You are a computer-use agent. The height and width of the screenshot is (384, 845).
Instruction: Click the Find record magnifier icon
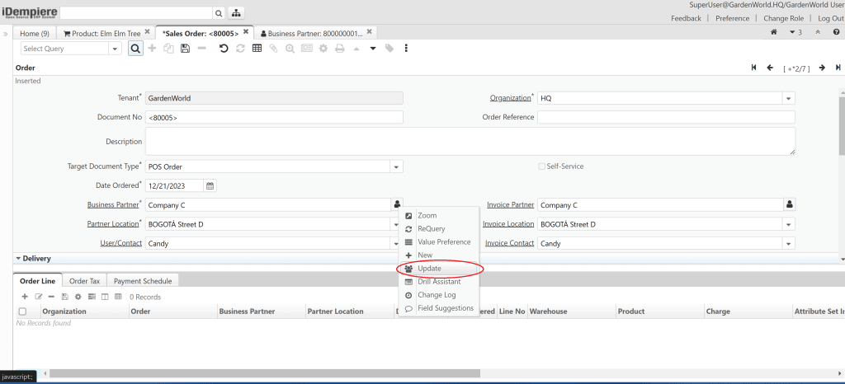click(x=135, y=49)
